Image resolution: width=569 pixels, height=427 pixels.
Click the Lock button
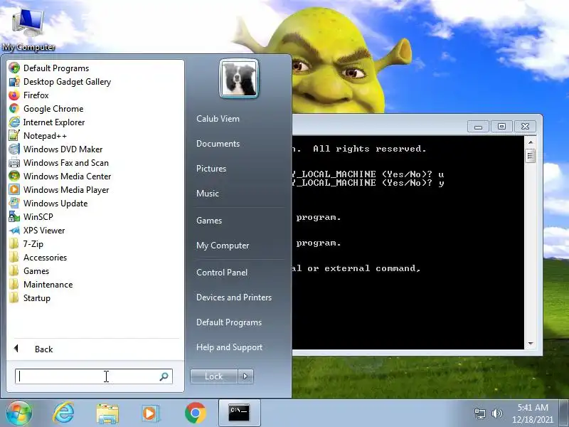pyautogui.click(x=214, y=376)
